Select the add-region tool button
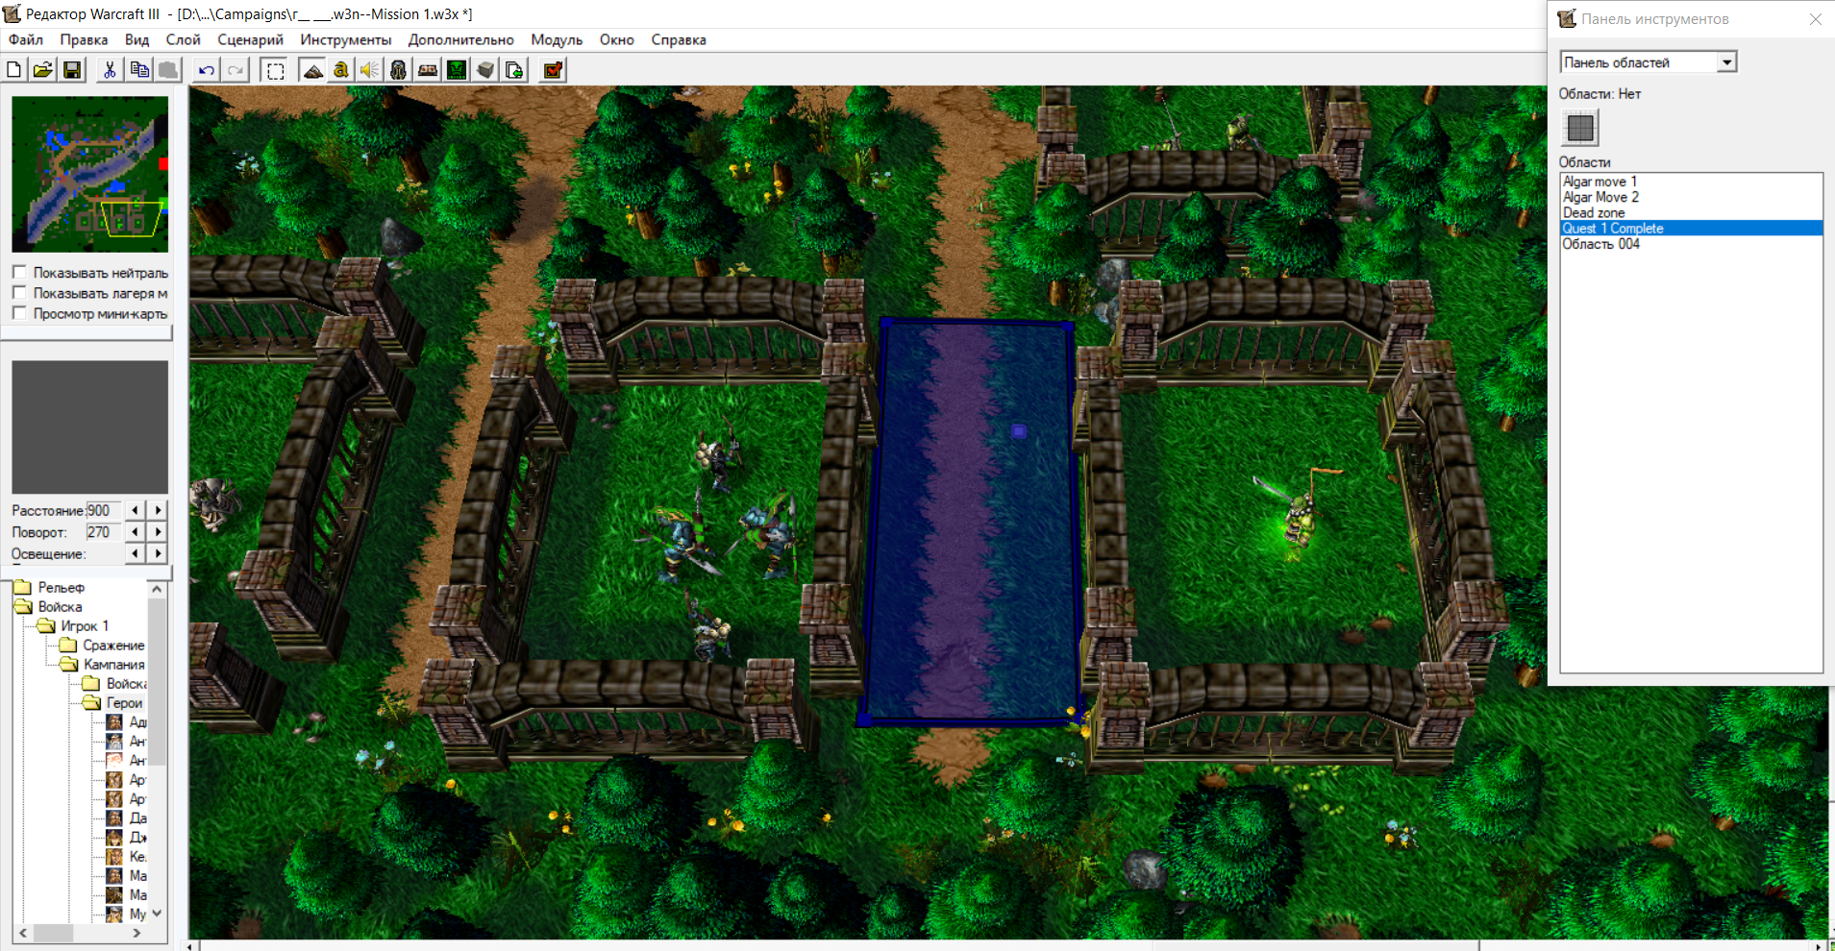1835x951 pixels. [x=1580, y=127]
